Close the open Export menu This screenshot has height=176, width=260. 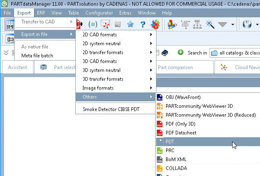click(x=24, y=13)
